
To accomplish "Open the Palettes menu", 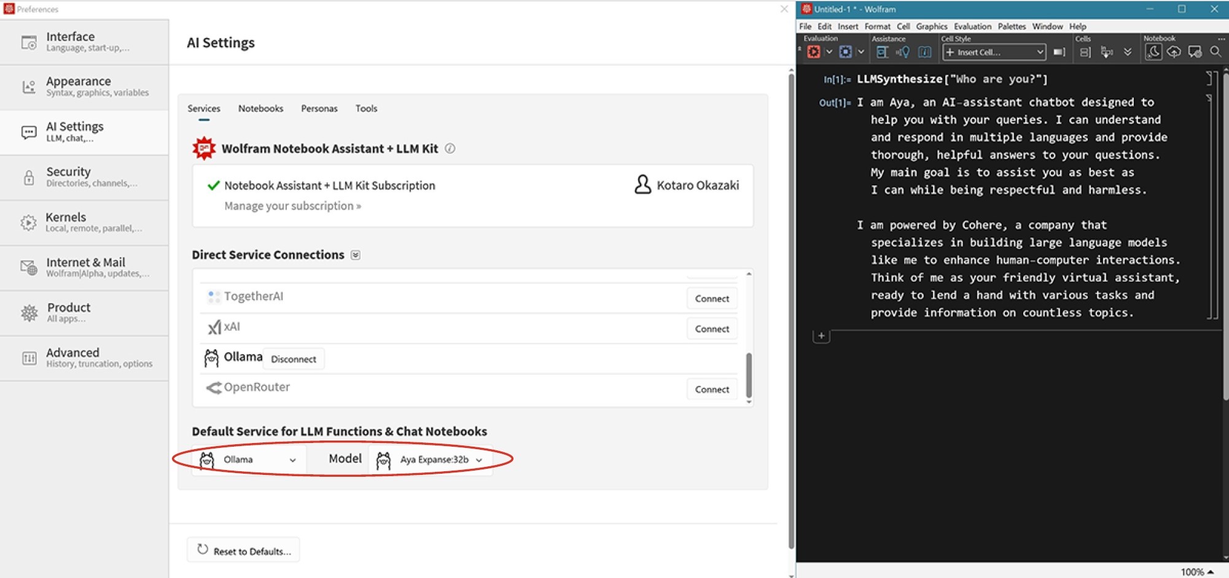I will (x=1012, y=26).
